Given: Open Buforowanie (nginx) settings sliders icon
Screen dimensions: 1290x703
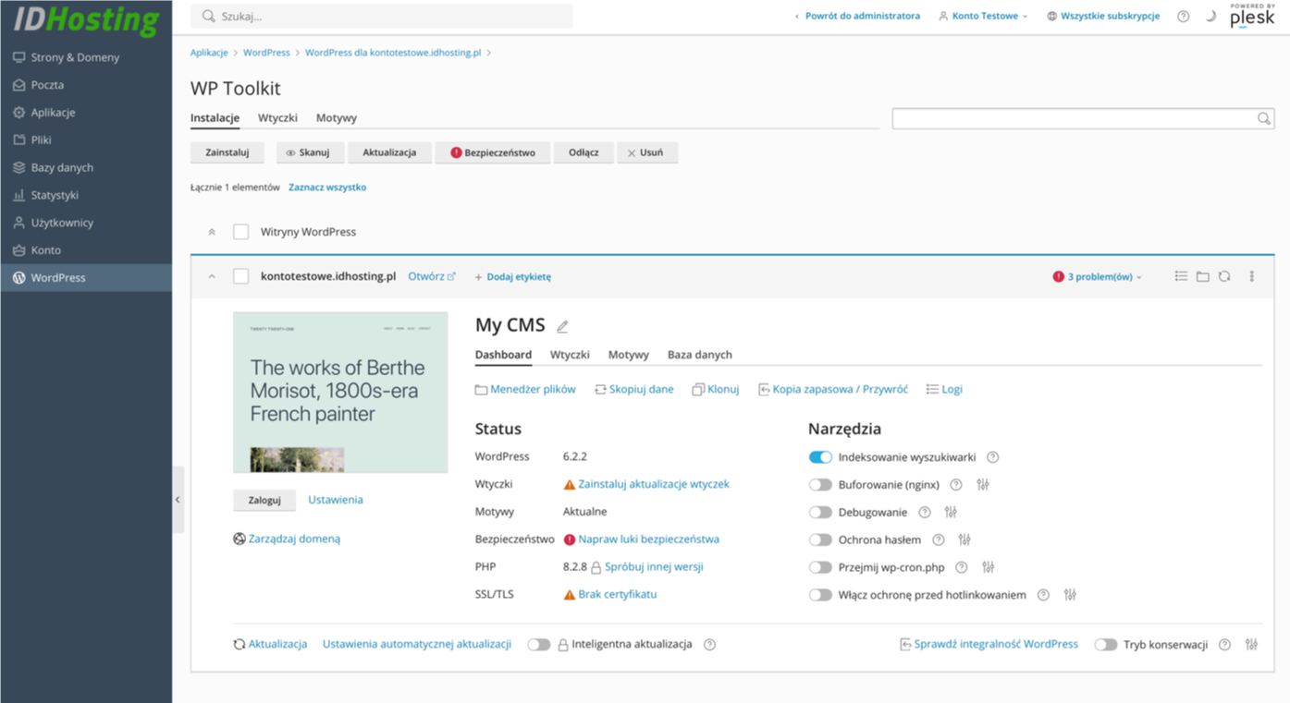Looking at the screenshot, I should (x=983, y=484).
